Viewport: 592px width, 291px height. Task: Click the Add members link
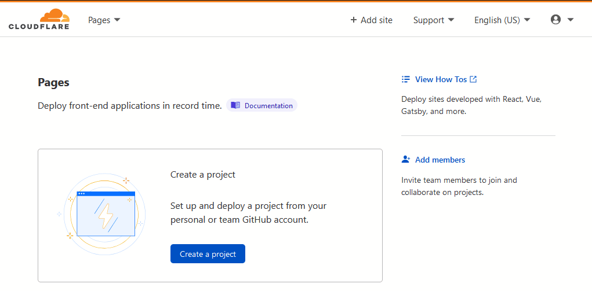click(440, 160)
